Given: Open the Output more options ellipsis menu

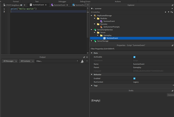Looking at the screenshot, I should [87, 61].
